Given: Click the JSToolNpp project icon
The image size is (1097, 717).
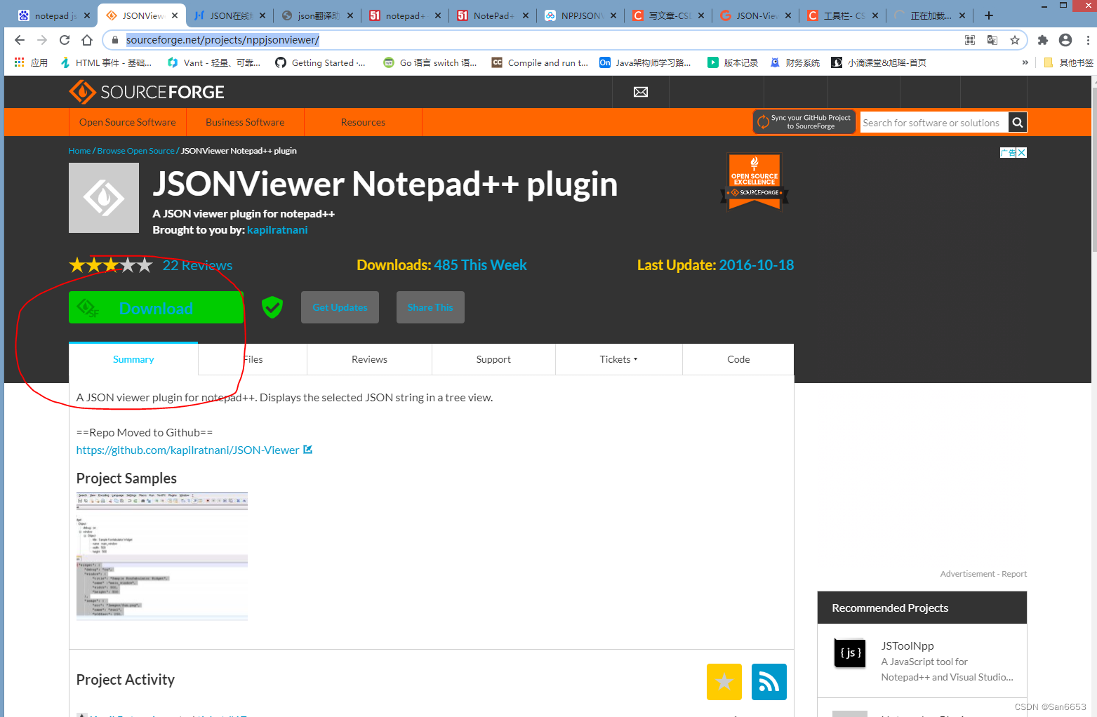Looking at the screenshot, I should pyautogui.click(x=850, y=652).
